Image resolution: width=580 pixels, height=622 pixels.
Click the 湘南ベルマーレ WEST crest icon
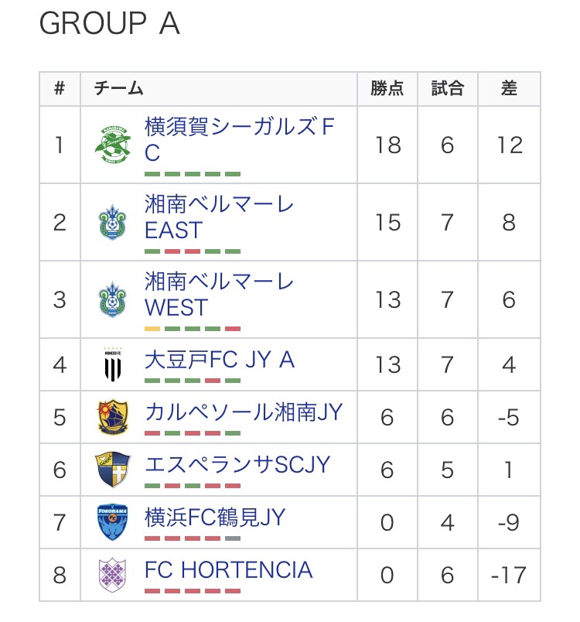113,299
